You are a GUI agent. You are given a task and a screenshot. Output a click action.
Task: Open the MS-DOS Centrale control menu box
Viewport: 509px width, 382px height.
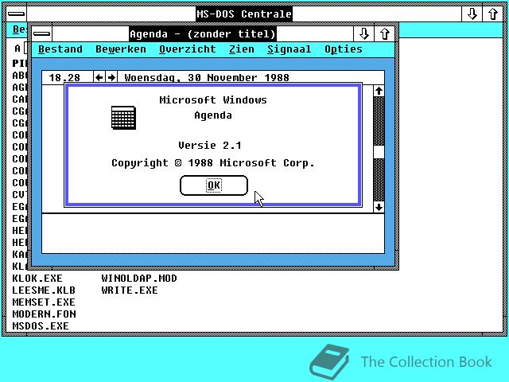pyautogui.click(x=16, y=14)
